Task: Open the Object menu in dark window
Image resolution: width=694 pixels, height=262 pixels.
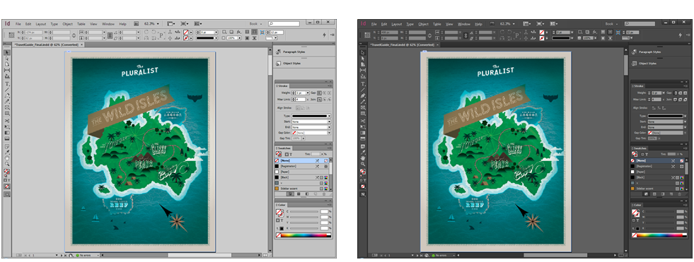Action: [x=424, y=24]
